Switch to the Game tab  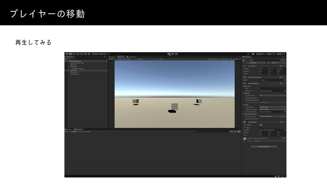coord(121,57)
